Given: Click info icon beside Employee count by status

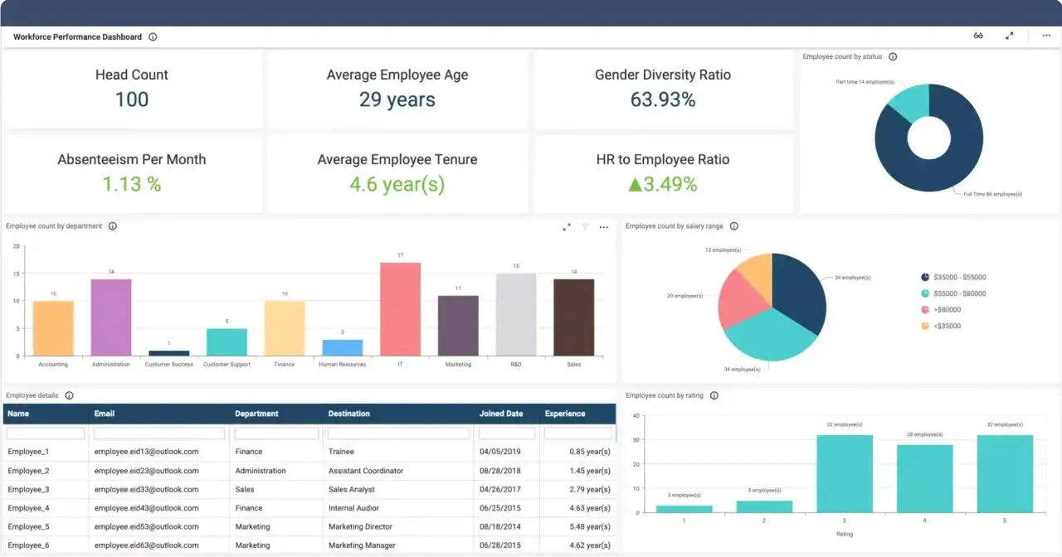Looking at the screenshot, I should click(893, 57).
